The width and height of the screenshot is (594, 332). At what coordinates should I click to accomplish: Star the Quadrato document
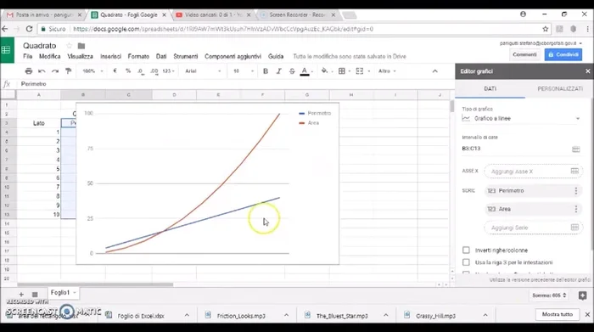coord(69,46)
